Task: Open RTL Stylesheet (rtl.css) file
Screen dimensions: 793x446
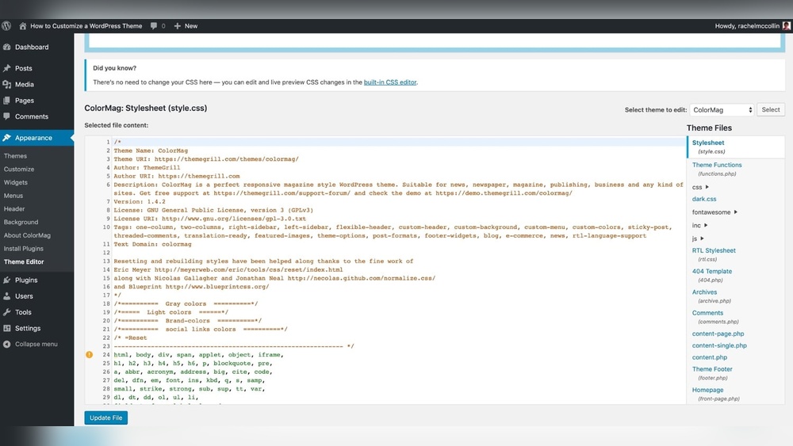Action: pyautogui.click(x=714, y=254)
